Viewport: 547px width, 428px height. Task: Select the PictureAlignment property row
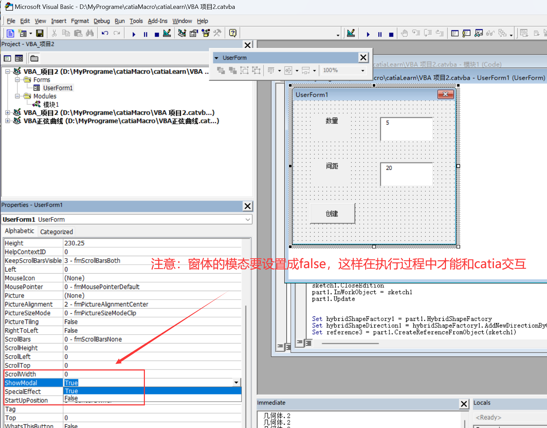(123, 304)
